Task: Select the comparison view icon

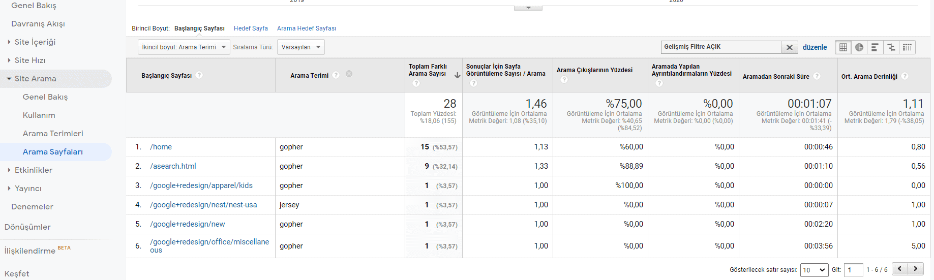Action: (x=891, y=47)
